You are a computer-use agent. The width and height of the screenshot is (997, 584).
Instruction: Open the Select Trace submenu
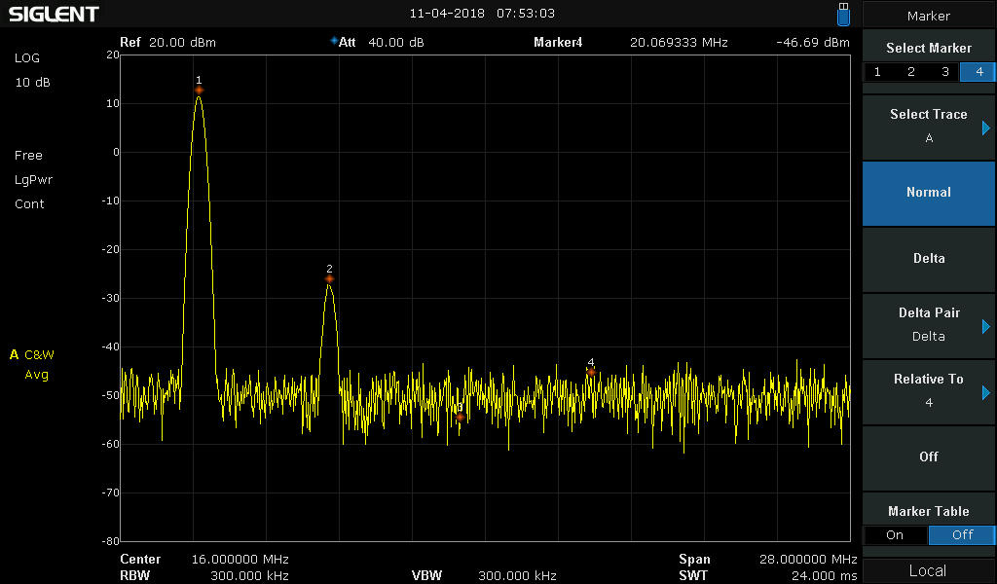[x=929, y=127]
